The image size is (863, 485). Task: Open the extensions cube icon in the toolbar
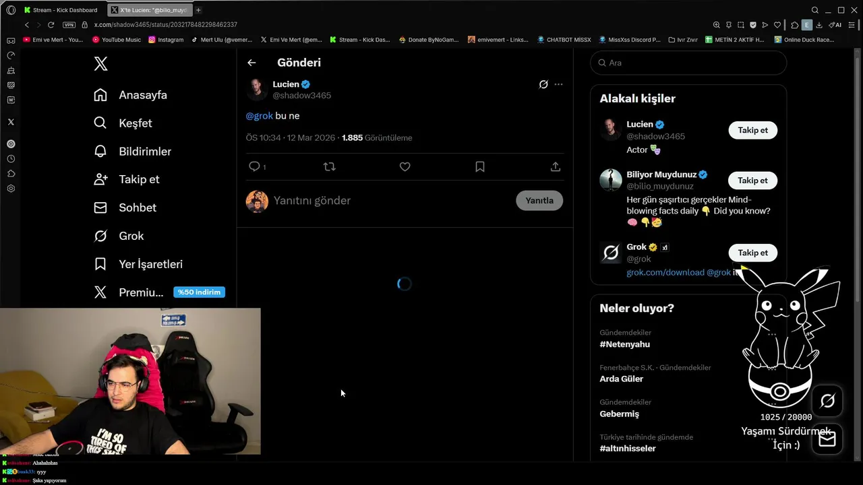[795, 25]
